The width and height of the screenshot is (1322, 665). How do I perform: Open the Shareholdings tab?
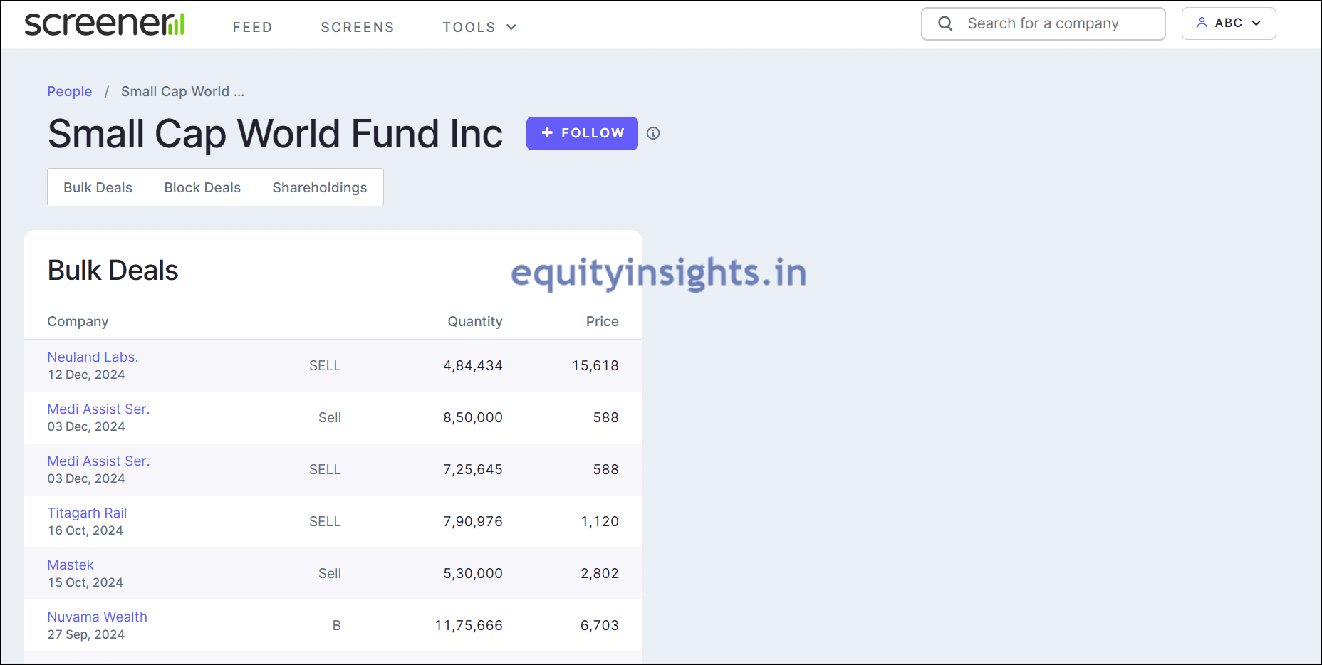320,187
